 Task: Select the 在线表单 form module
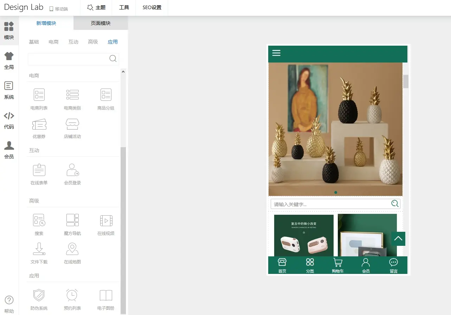click(x=39, y=170)
